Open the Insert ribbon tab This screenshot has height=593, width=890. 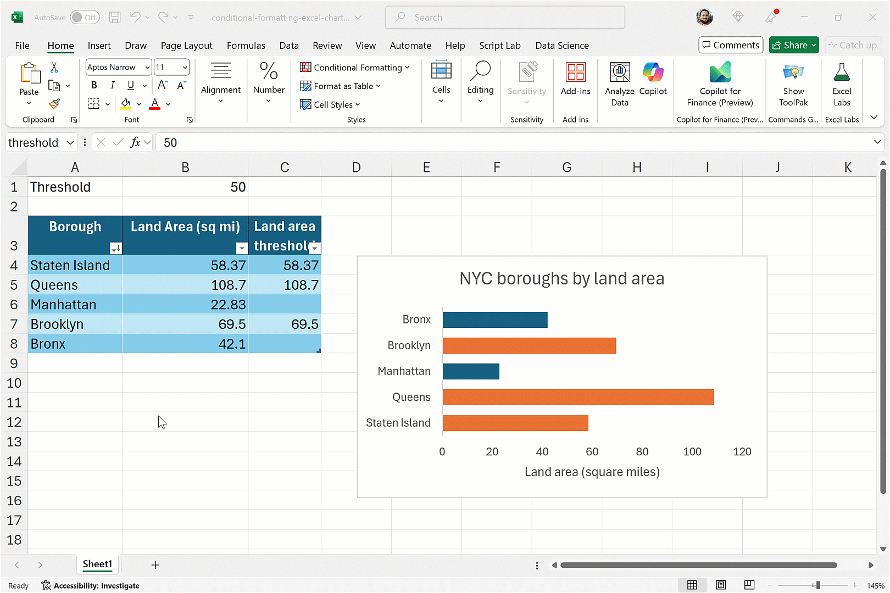[99, 46]
